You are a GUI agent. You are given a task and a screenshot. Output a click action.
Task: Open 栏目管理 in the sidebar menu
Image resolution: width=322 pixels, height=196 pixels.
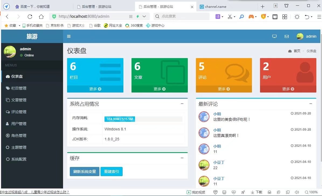pyautogui.click(x=32, y=88)
